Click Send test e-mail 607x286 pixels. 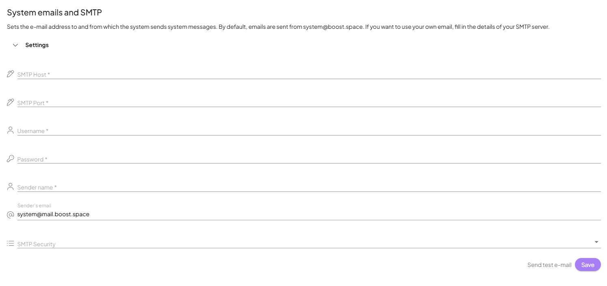point(549,265)
